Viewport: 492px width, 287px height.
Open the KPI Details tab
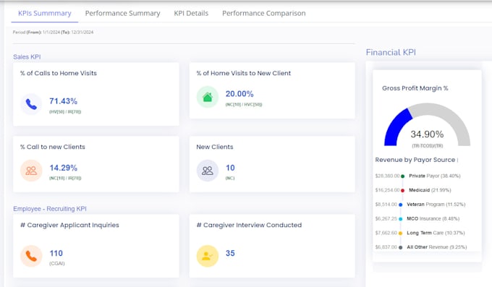191,14
